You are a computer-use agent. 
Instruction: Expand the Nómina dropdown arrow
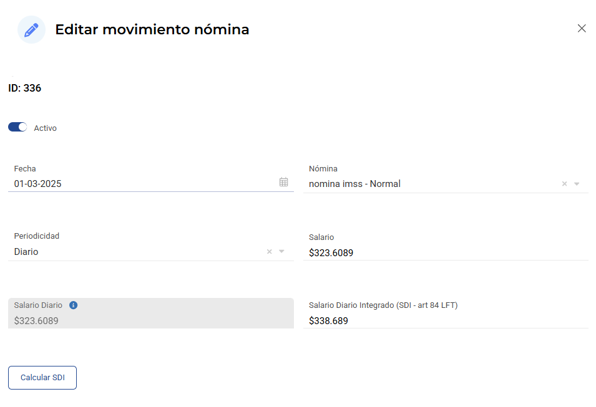(577, 184)
